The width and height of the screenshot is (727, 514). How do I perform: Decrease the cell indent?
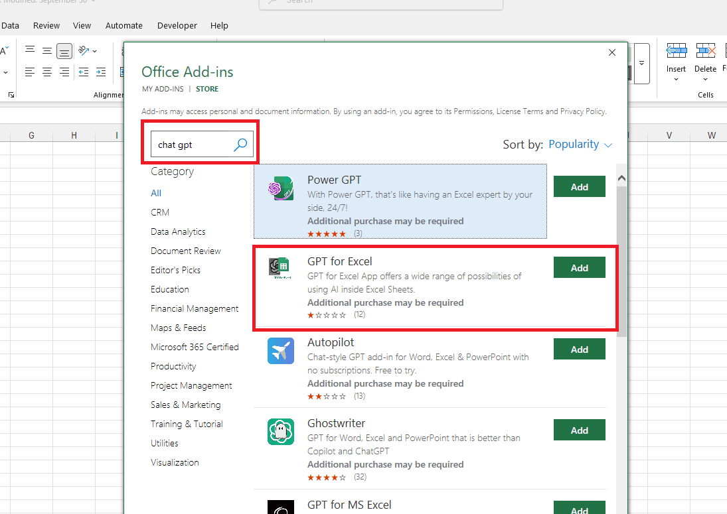click(84, 72)
